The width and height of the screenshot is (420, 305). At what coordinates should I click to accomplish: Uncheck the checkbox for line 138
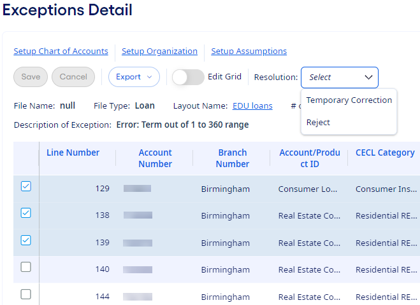pyautogui.click(x=25, y=213)
